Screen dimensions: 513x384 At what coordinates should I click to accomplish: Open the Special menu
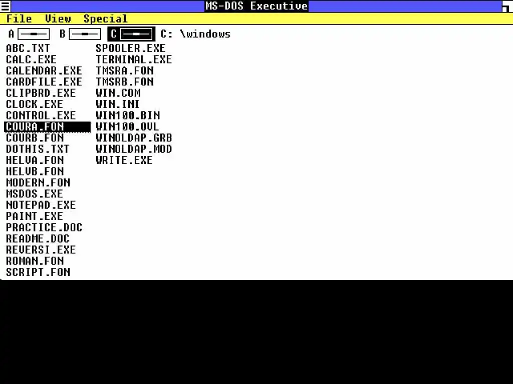tap(105, 18)
